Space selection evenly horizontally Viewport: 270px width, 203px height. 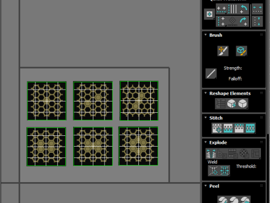click(257, 9)
